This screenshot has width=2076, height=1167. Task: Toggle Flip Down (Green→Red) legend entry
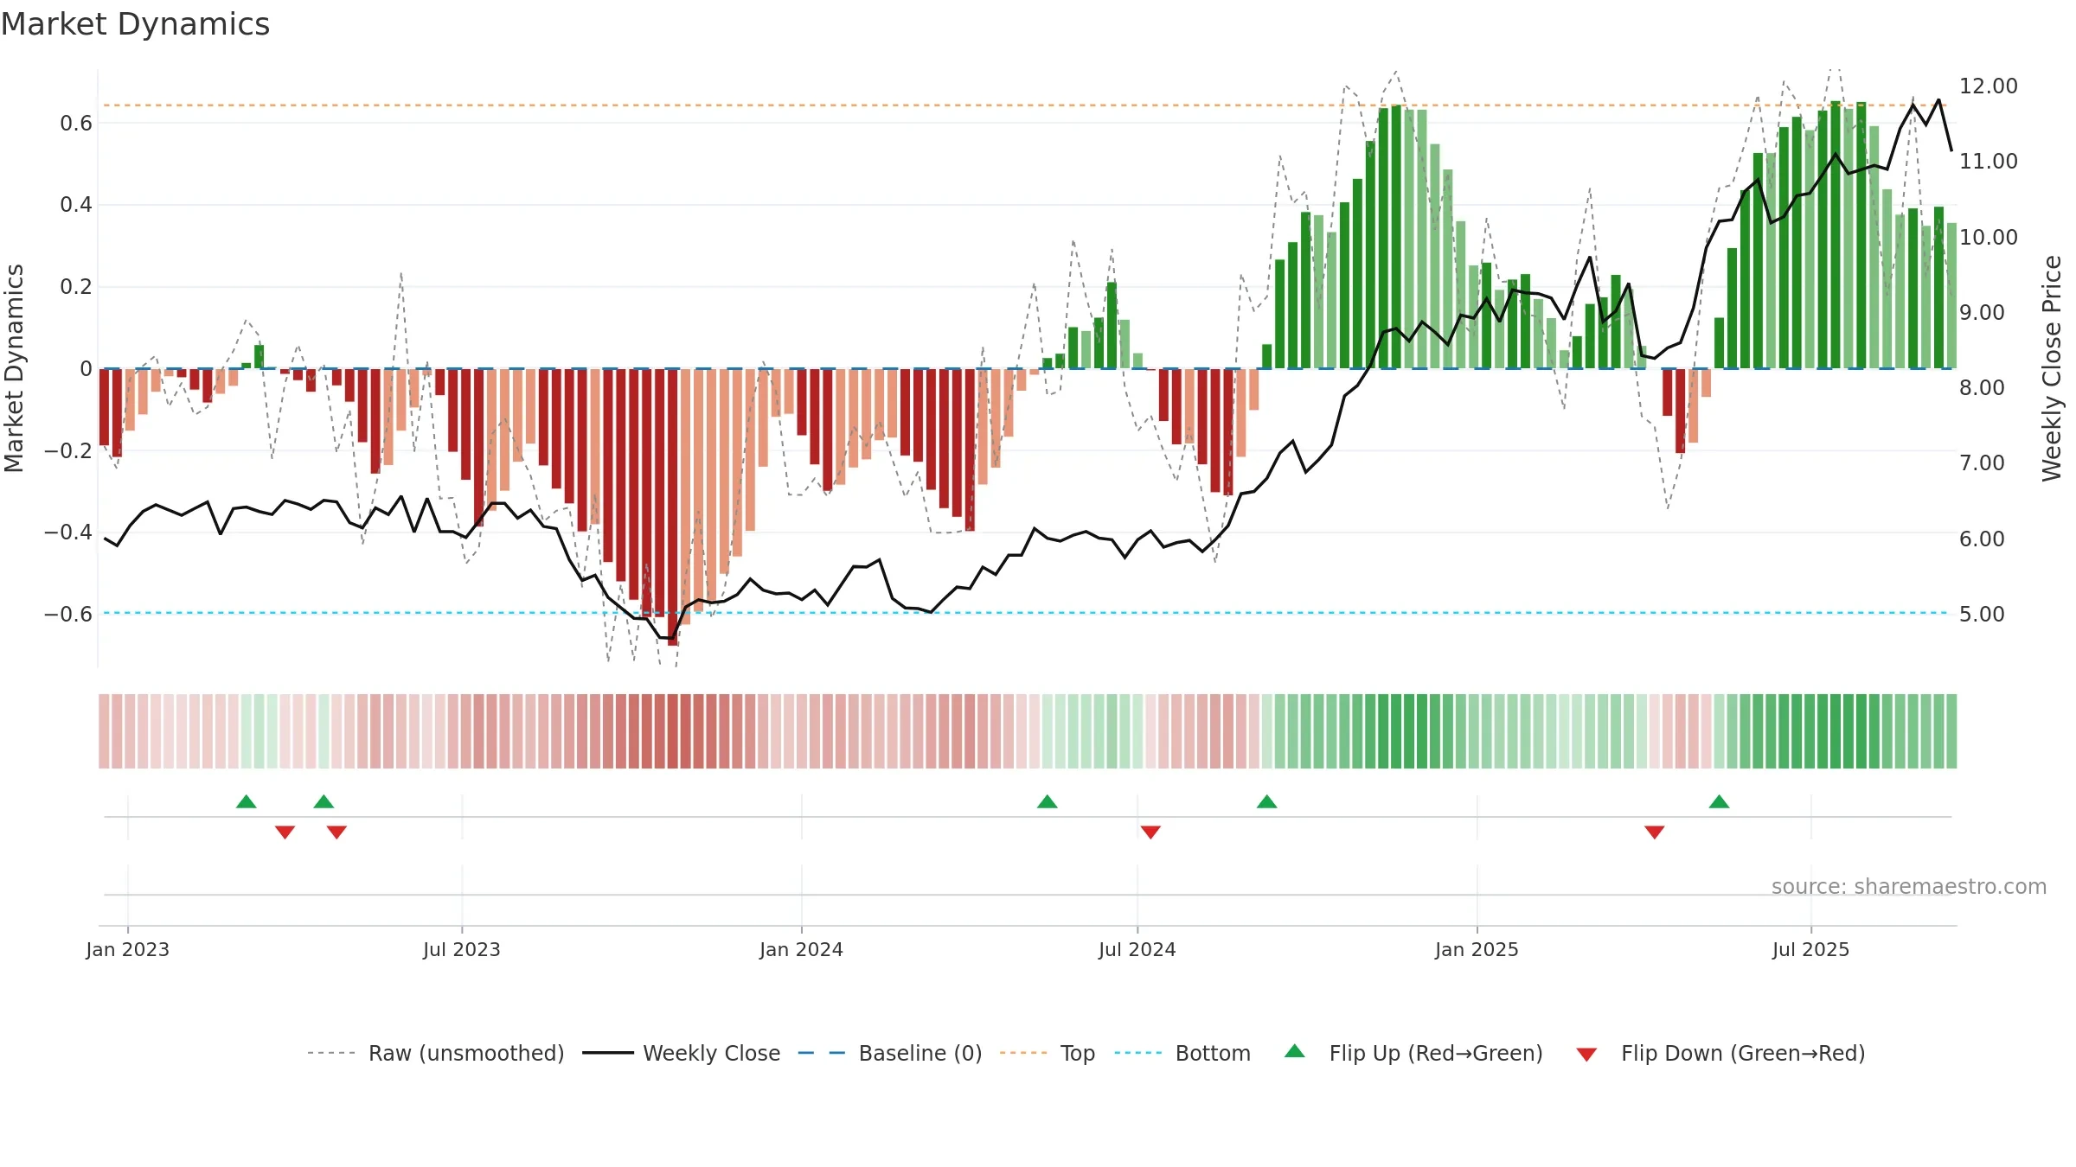click(x=1720, y=1053)
